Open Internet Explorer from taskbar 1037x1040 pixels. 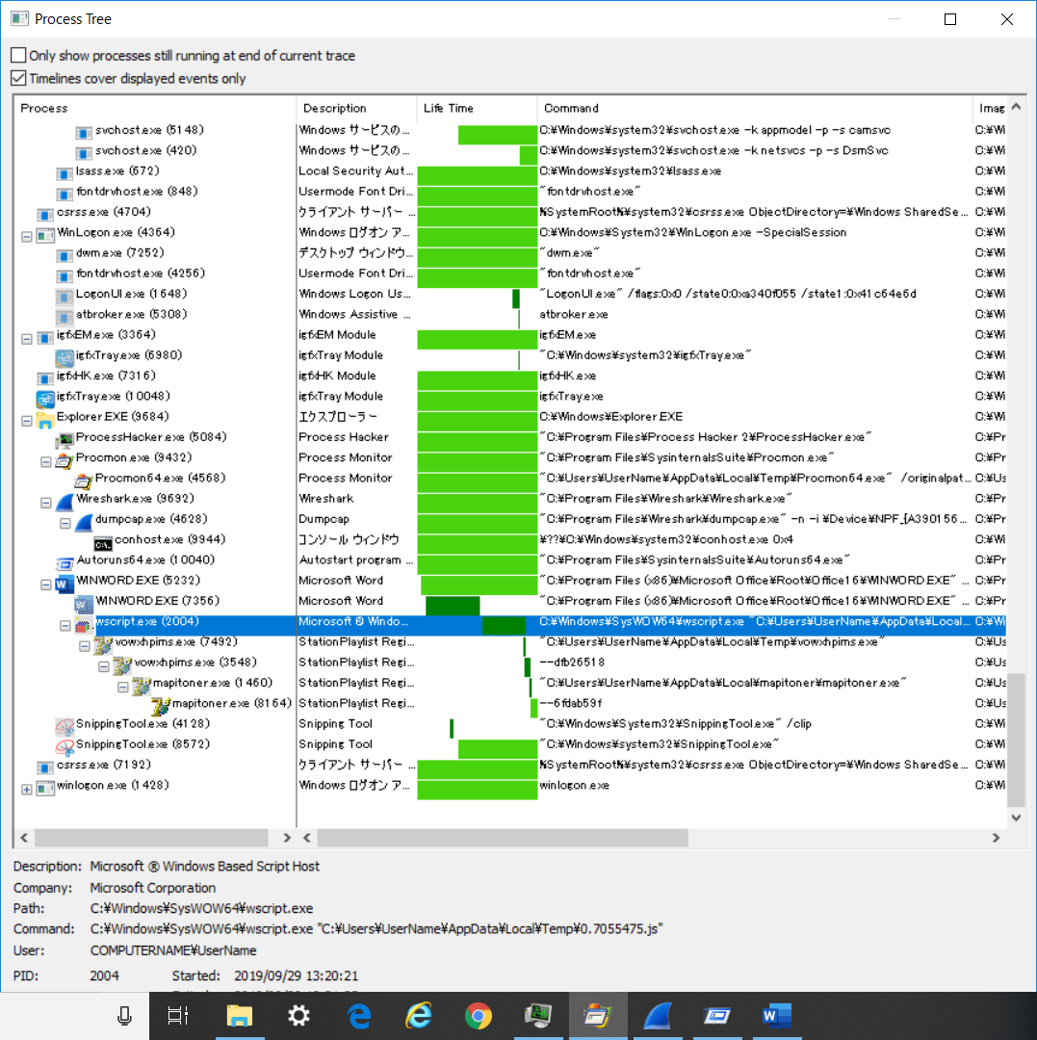click(x=419, y=1016)
